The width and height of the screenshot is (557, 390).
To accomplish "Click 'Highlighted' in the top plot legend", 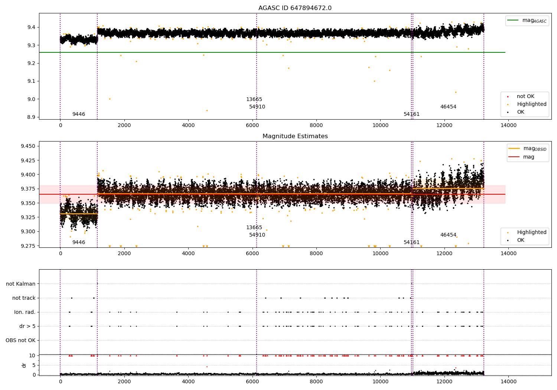I will [532, 104].
